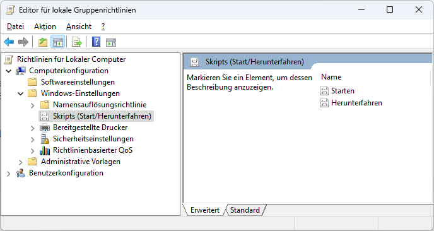This screenshot has width=434, height=231.
Task: Maximize the Gruppenrichtlinien editor window
Action: 390,9
